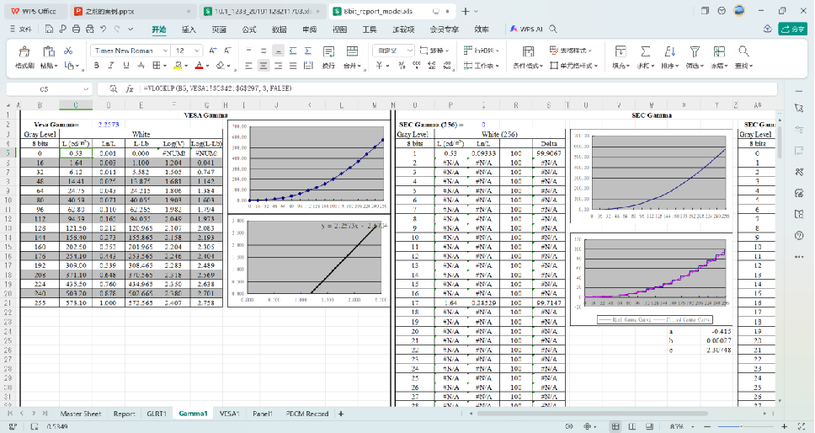Screen dimensions: 815x433
Task: Open the 公式 ribbon tab
Action: coord(249,29)
